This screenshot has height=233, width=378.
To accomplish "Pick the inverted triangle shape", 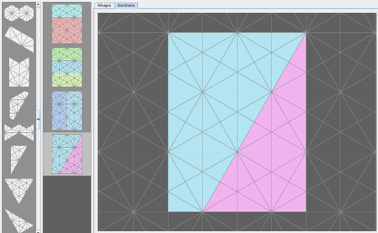I will (19, 191).
